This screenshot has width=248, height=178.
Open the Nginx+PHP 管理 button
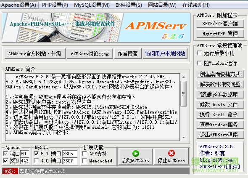point(220,34)
